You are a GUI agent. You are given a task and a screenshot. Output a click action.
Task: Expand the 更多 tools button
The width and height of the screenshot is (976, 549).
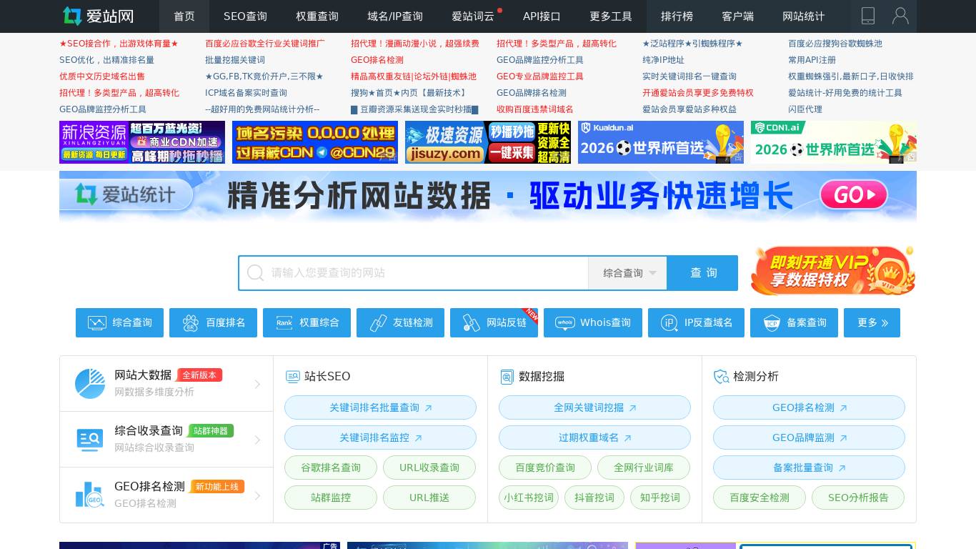[872, 322]
